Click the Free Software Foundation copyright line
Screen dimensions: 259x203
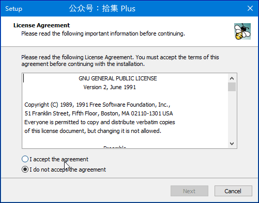(x=97, y=105)
